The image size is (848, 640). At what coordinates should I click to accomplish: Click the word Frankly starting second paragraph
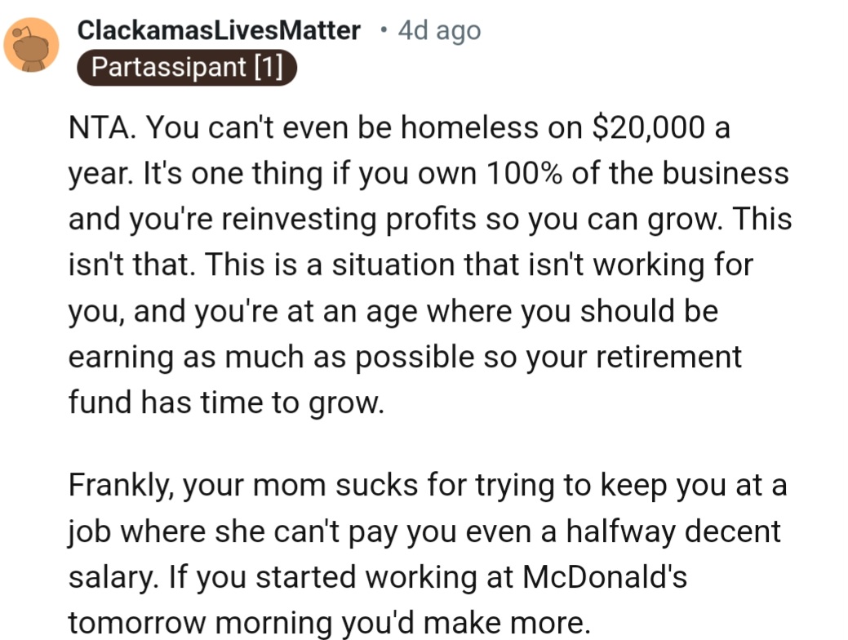(x=119, y=485)
